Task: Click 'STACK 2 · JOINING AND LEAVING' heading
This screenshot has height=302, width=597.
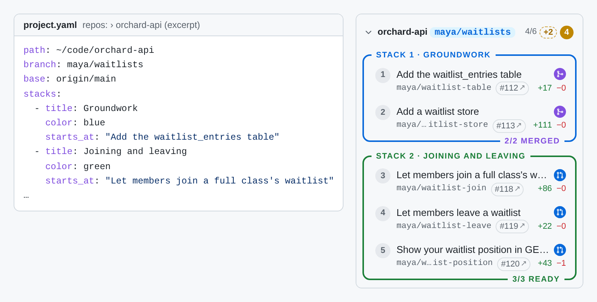Action: click(451, 156)
